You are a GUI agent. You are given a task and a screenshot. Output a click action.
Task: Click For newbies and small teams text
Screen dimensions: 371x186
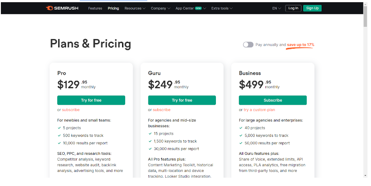coord(84,120)
